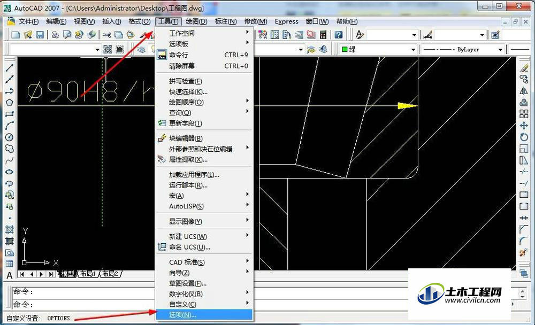The width and height of the screenshot is (535, 325).
Task: Open the ByLayer linetype dropdown
Action: 500,50
